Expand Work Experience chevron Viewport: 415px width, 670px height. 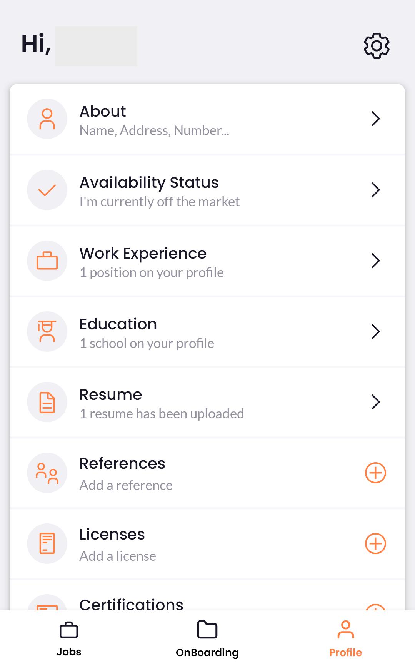pos(376,261)
